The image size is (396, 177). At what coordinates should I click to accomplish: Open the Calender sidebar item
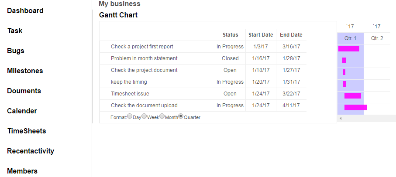[22, 111]
